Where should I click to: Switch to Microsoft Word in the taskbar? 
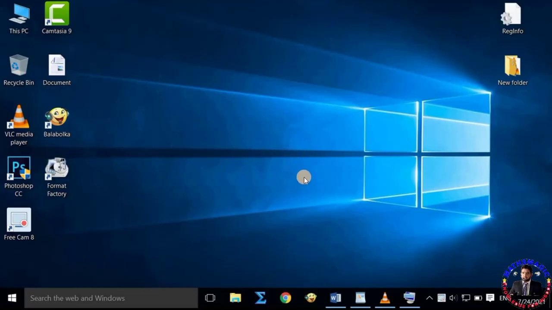336,298
